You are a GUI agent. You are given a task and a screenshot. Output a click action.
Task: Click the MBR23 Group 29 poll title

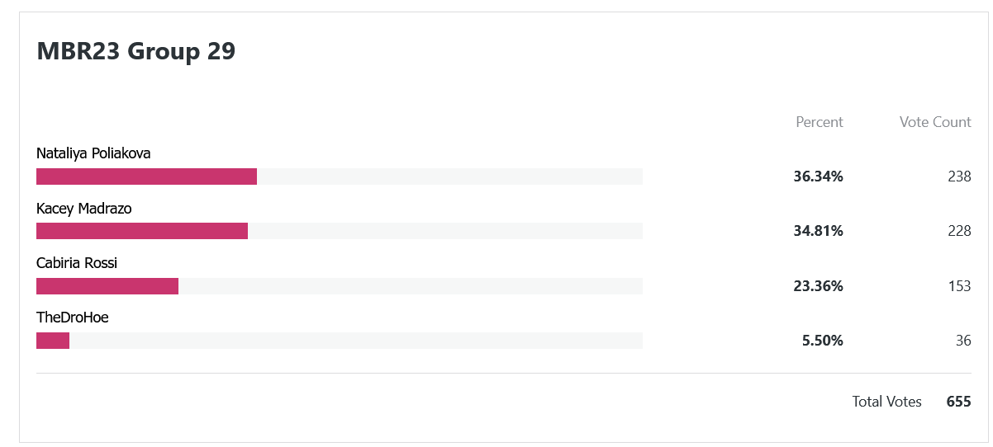coord(136,51)
